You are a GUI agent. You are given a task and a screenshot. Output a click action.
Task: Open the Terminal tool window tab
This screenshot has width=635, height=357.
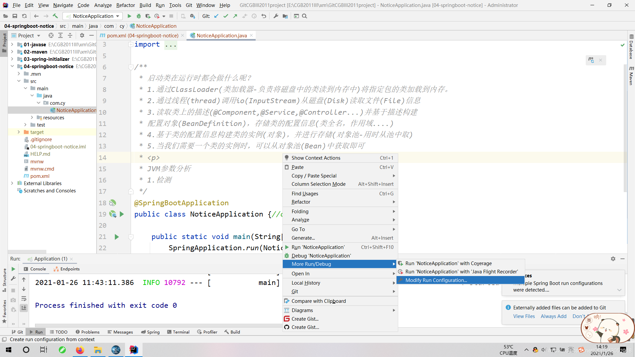point(178,332)
